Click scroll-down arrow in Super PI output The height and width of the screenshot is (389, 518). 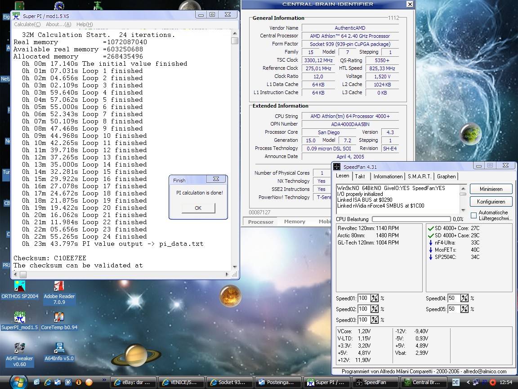tap(235, 267)
